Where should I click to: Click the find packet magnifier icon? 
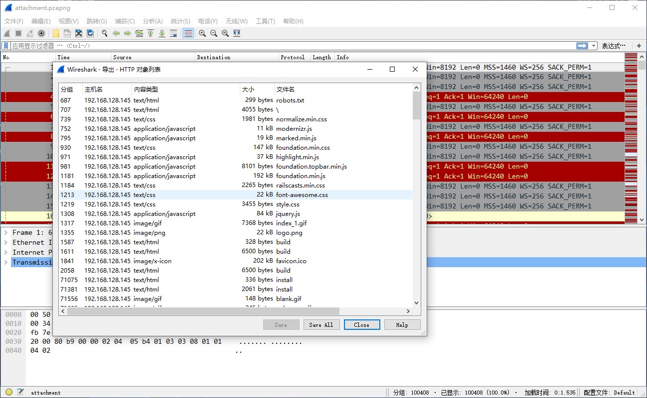(105, 33)
